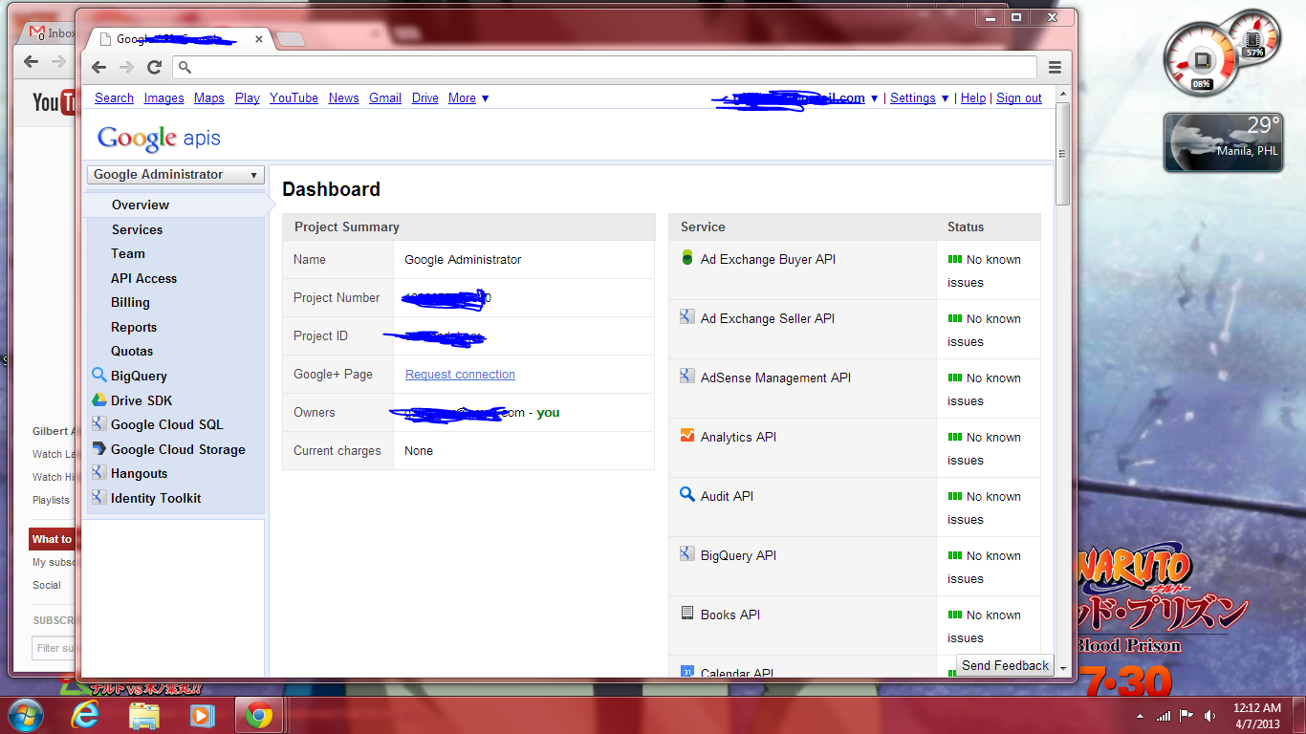Open the Chrome menu hamburger icon
Viewport: 1306px width, 734px height.
(1055, 67)
